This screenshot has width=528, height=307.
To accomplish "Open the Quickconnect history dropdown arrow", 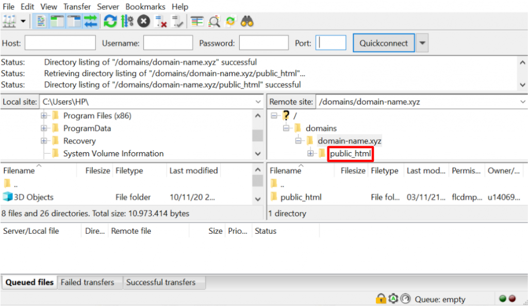I will point(422,43).
